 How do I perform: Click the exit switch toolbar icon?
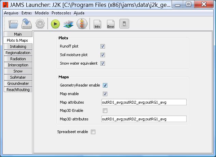pyautogui.click(x=124, y=24)
